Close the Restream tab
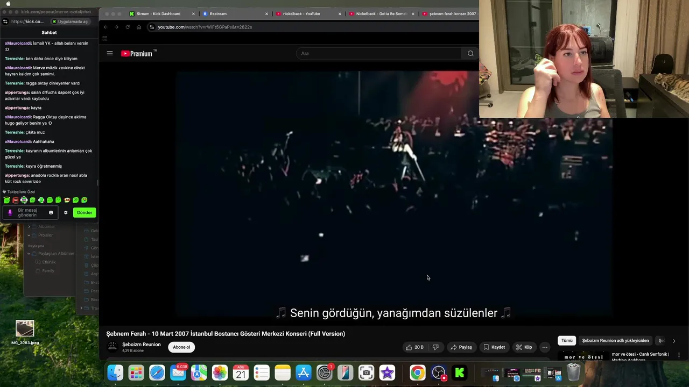Viewport: 689px width, 387px height. click(x=266, y=14)
